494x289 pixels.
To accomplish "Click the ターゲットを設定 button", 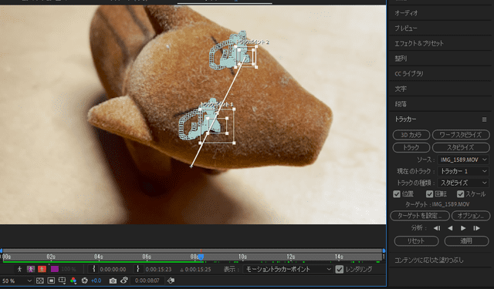I will pos(420,216).
